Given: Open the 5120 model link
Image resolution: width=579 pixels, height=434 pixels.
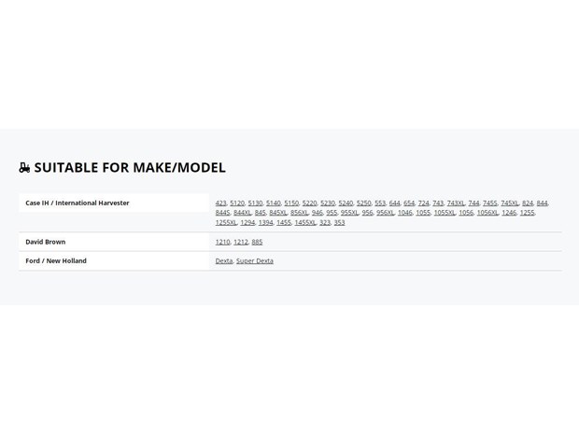Looking at the screenshot, I should pyautogui.click(x=237, y=203).
